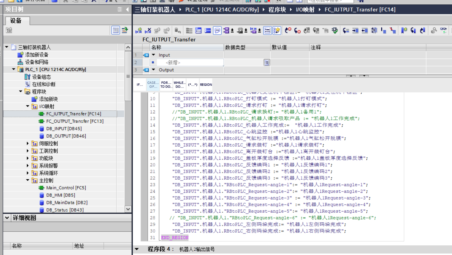Click the set breakpoint icon with red cross

click(x=288, y=31)
